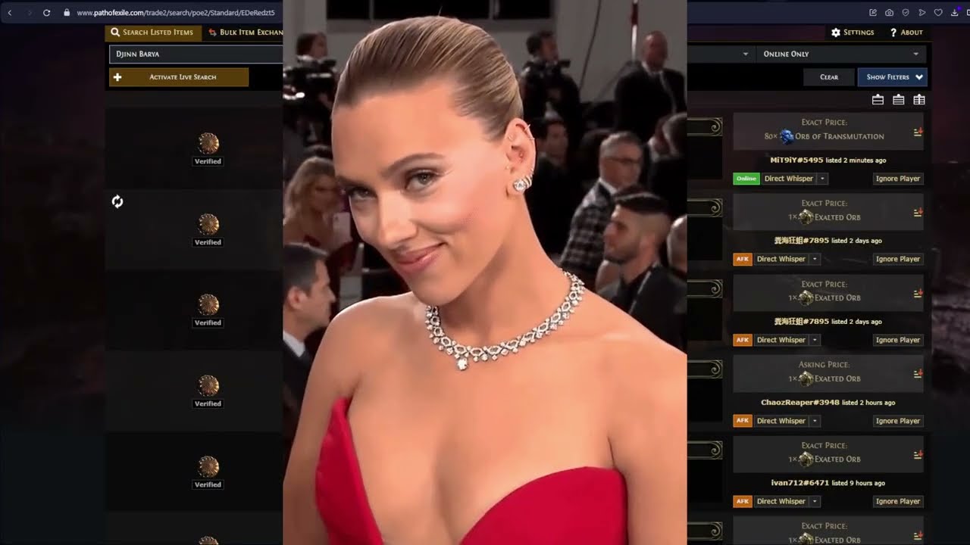Click the browser play-arrow icon

pyautogui.click(x=921, y=13)
